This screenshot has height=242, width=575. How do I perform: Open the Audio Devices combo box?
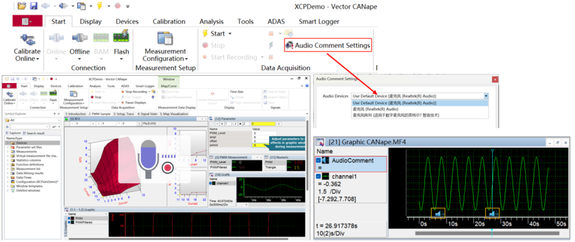[420, 96]
